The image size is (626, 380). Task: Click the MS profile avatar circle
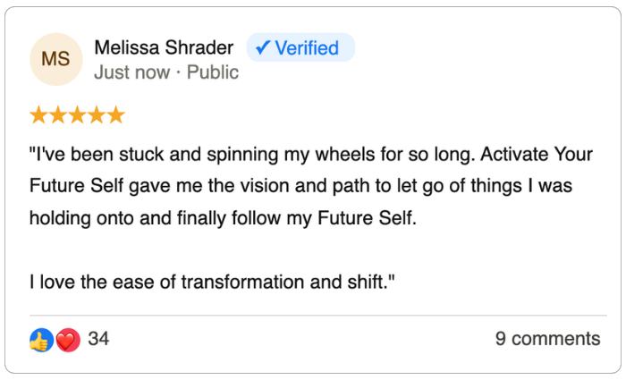pyautogui.click(x=55, y=60)
